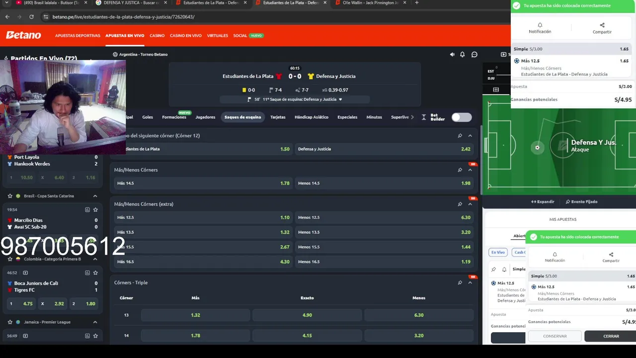This screenshot has width=636, height=358.
Task: Collapse the Más/Menos Córners section
Action: (470, 170)
